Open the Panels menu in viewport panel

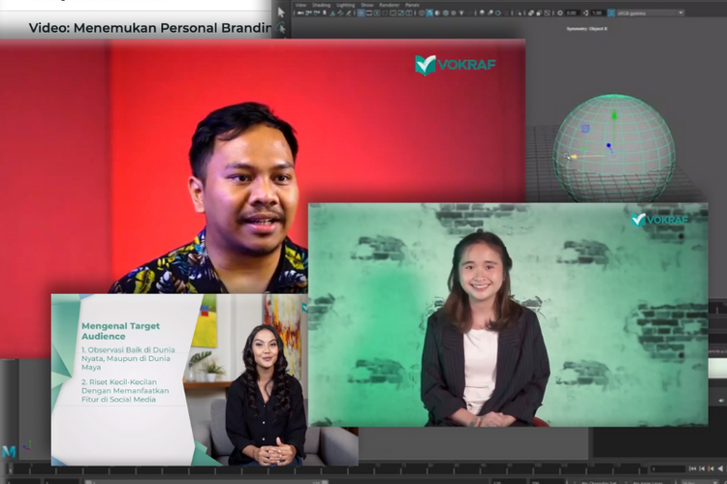click(x=413, y=5)
